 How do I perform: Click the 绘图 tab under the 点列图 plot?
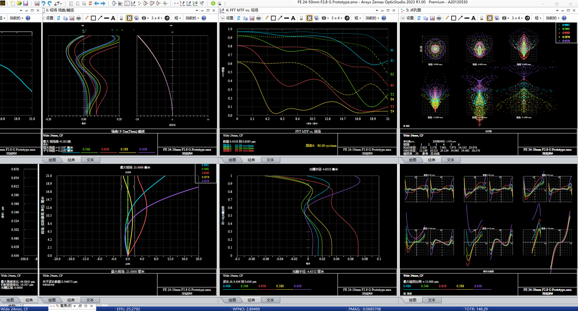point(412,160)
